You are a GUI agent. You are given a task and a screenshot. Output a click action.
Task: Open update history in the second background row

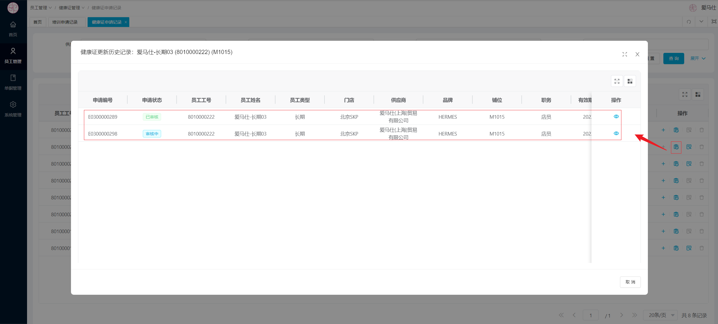click(x=676, y=147)
